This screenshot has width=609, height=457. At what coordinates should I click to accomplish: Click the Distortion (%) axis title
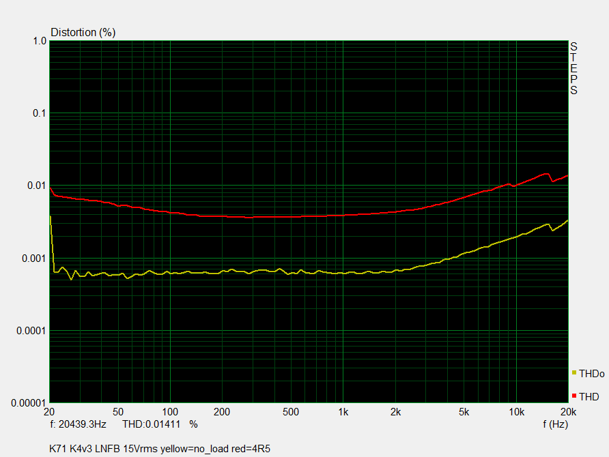coord(83,32)
